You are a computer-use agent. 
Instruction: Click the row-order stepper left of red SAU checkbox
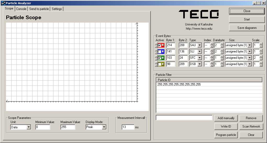point(156,45)
